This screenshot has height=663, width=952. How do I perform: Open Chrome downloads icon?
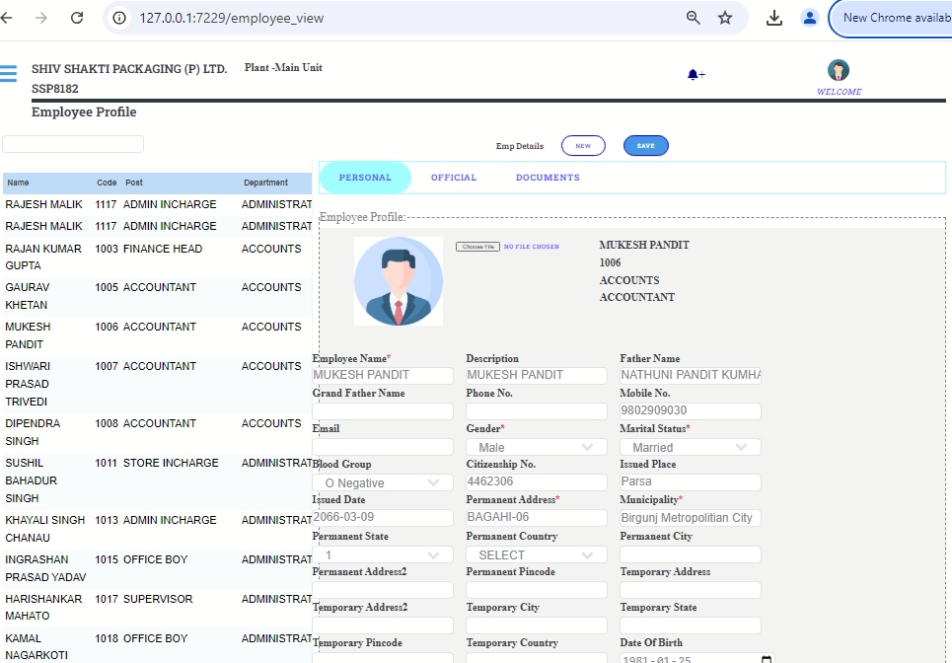774,18
